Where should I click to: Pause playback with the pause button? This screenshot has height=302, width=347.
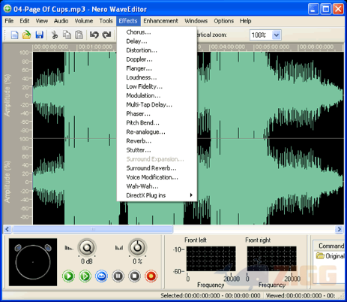[x=118, y=276]
